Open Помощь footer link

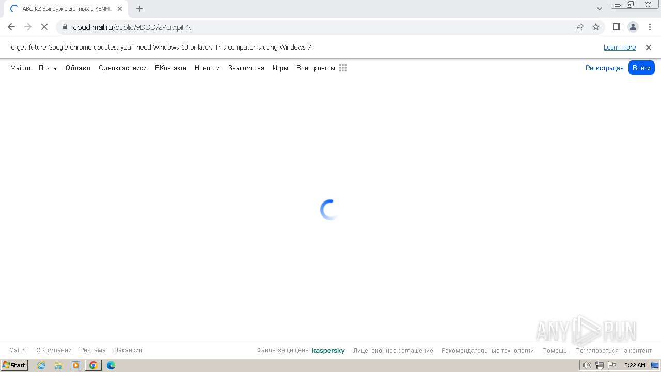click(555, 350)
